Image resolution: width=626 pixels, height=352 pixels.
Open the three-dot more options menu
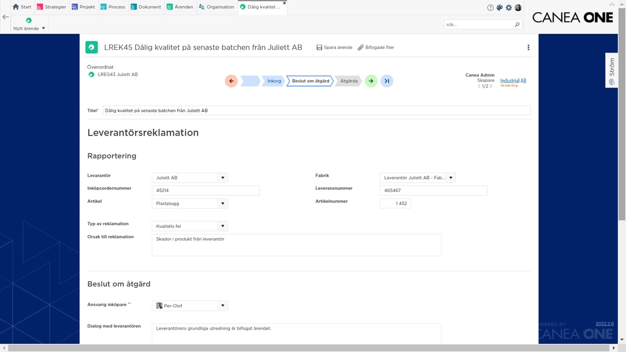pyautogui.click(x=528, y=47)
